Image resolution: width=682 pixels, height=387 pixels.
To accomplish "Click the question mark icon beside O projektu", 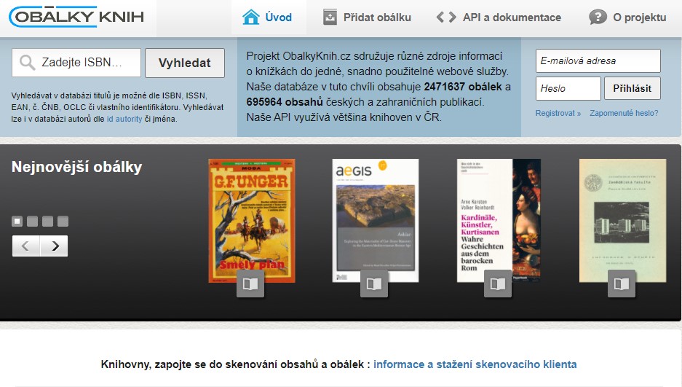I will pyautogui.click(x=598, y=17).
